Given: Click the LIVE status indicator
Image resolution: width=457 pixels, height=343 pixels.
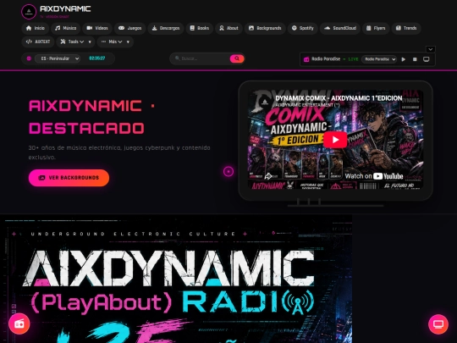Looking at the screenshot, I should coord(353,59).
